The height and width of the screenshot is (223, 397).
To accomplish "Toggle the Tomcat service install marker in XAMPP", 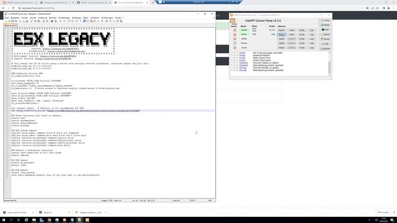I will coord(234,48).
